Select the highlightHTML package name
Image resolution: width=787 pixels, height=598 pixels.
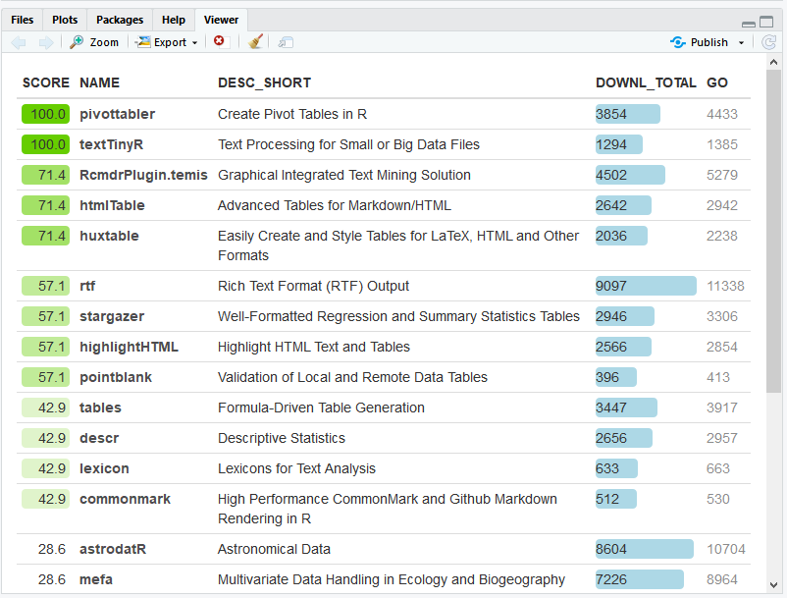[129, 347]
